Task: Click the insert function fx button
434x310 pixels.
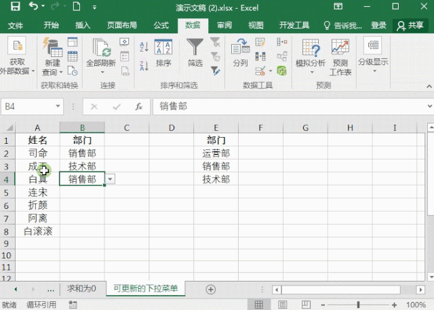Action: tap(138, 106)
